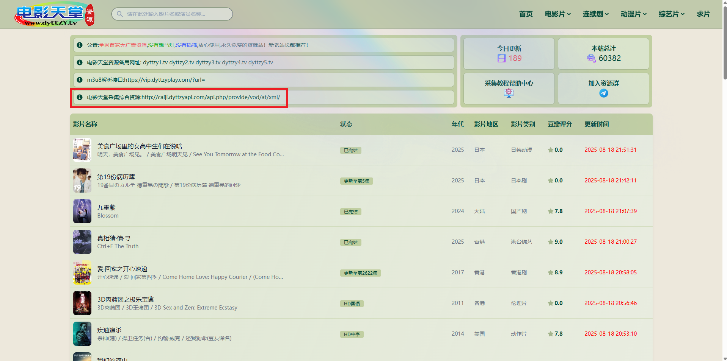This screenshot has width=727, height=361.
Task: Click the star rating icon for 九重紫
Action: 551,211
